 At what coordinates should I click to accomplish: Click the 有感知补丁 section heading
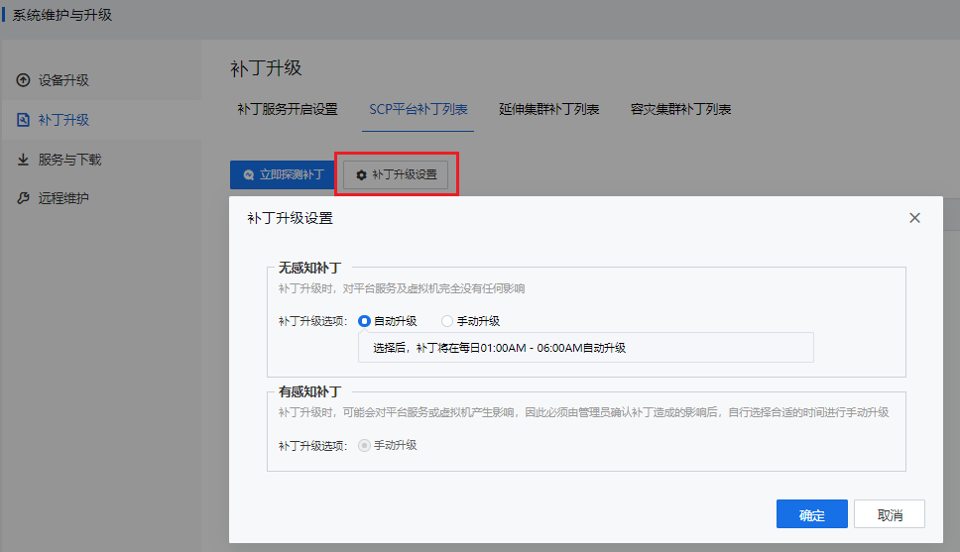point(309,391)
